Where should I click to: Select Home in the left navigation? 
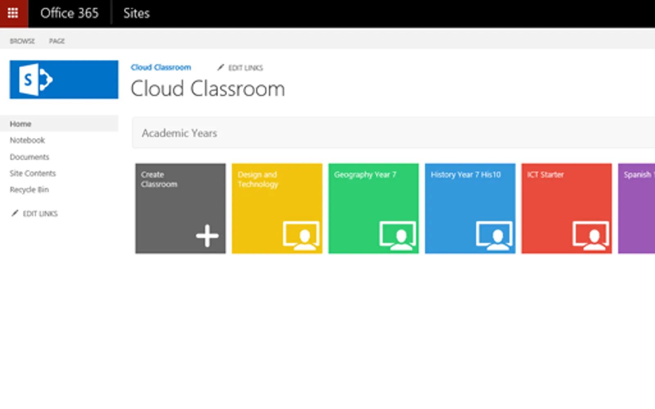tap(59, 124)
